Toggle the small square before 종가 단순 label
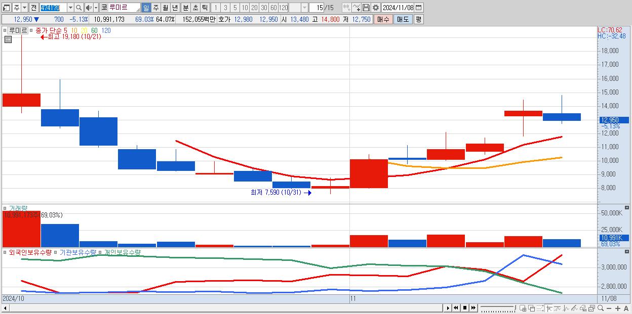 31,30
